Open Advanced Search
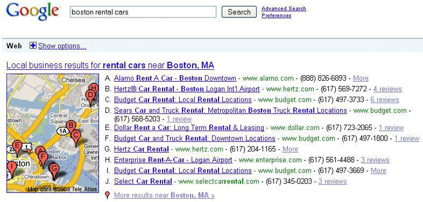 point(284,9)
